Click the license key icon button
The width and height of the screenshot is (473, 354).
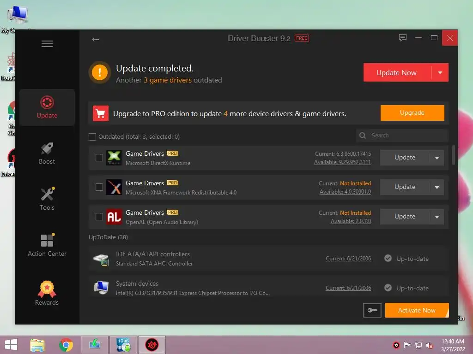pos(372,310)
